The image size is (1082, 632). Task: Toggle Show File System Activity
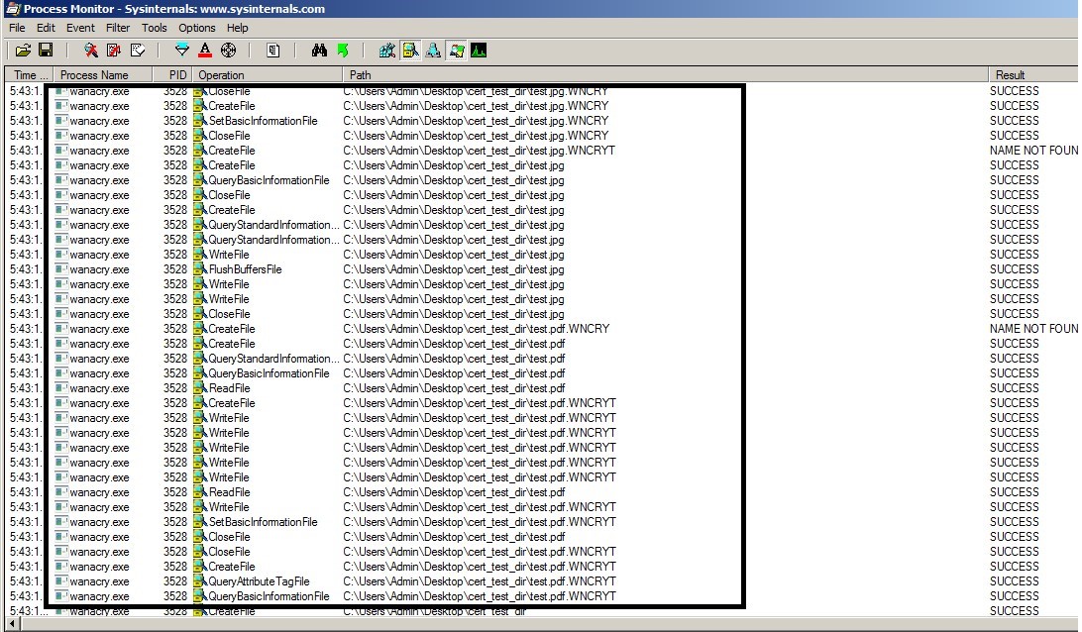click(410, 51)
